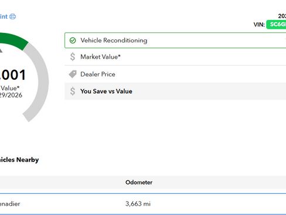Screen dimensions: 286x215
Task: Click the dollar icon beside Market Value
Action: click(73, 57)
